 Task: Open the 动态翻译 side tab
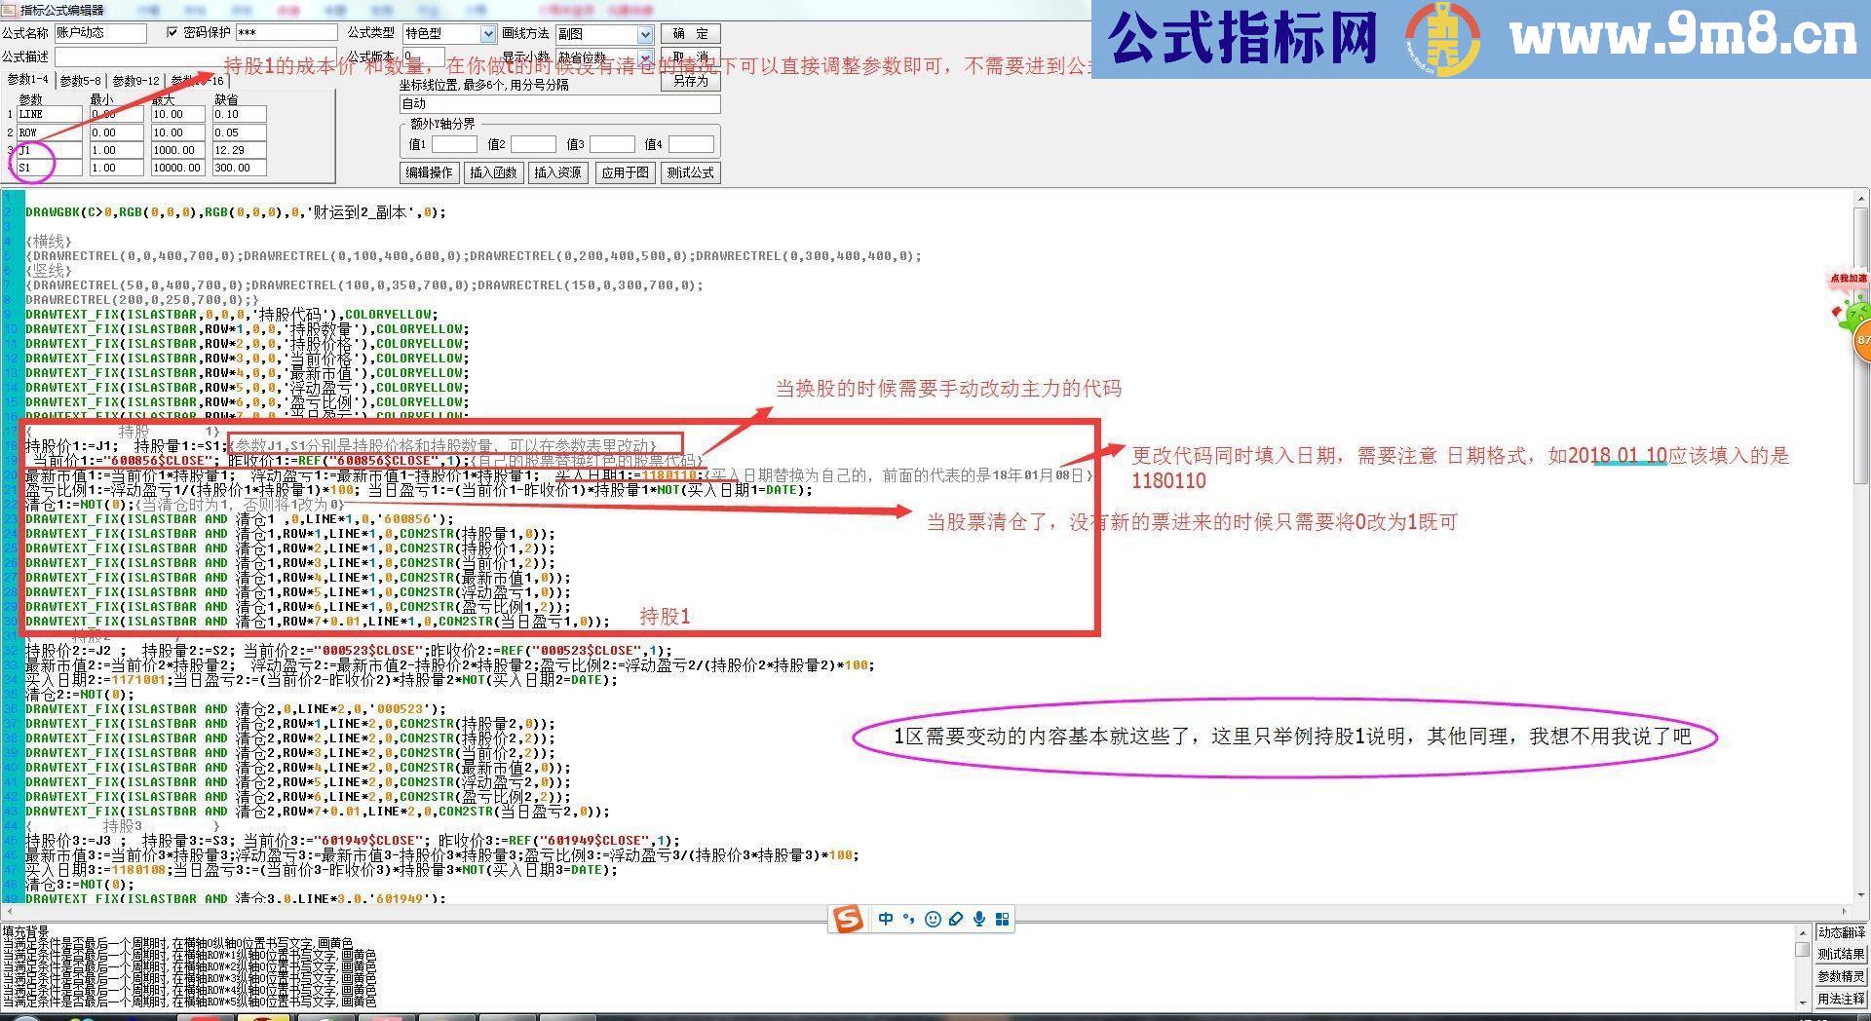pyautogui.click(x=1841, y=932)
